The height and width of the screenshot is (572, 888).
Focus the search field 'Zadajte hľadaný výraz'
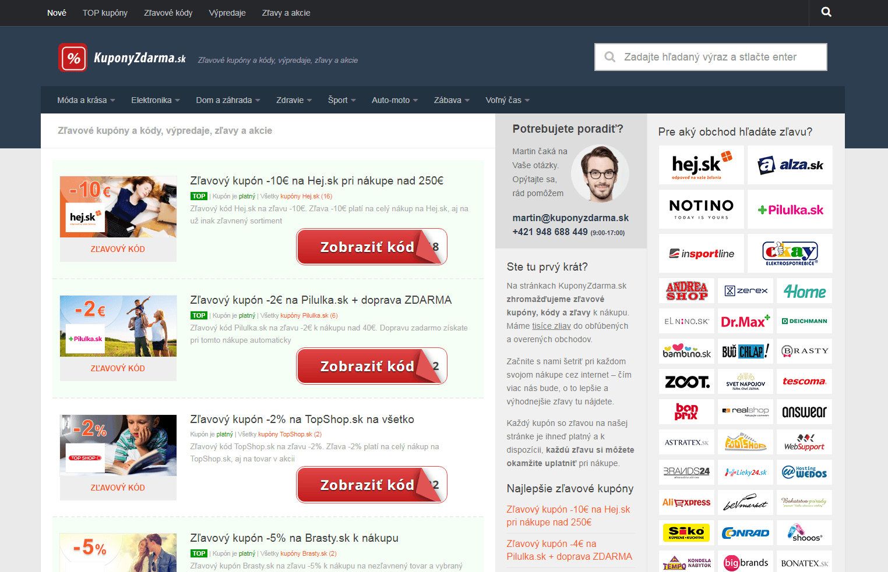tap(711, 57)
